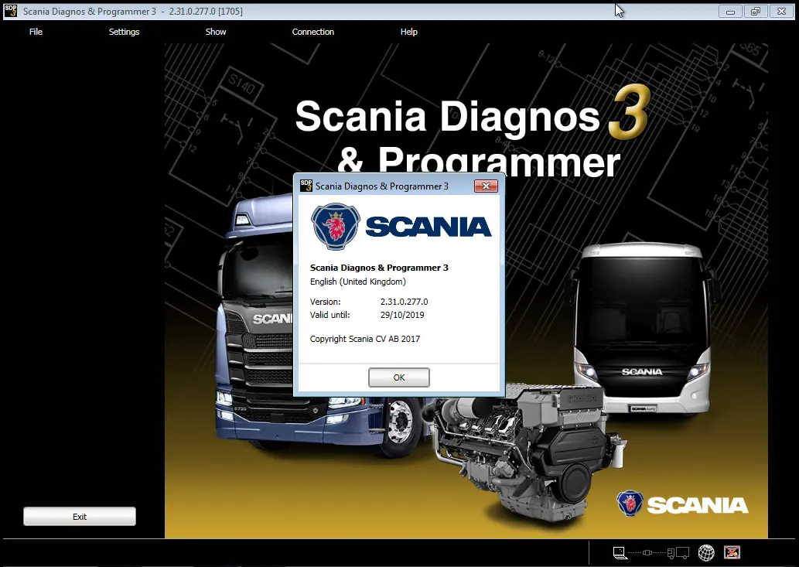This screenshot has width=799, height=567.
Task: Click the Copyright Scania CV AB 2017 text
Action: (365, 339)
